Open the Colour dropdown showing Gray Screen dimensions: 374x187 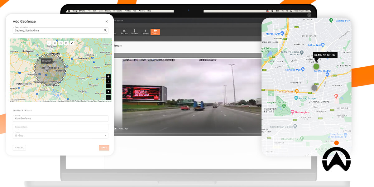click(x=60, y=136)
